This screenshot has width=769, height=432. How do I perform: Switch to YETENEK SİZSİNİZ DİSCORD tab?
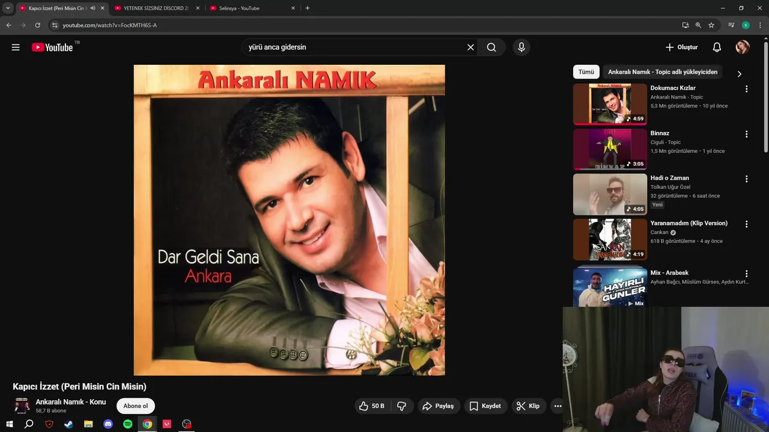pos(156,8)
